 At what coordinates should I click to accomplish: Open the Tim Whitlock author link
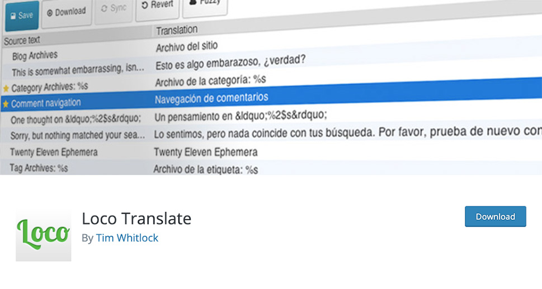click(127, 238)
